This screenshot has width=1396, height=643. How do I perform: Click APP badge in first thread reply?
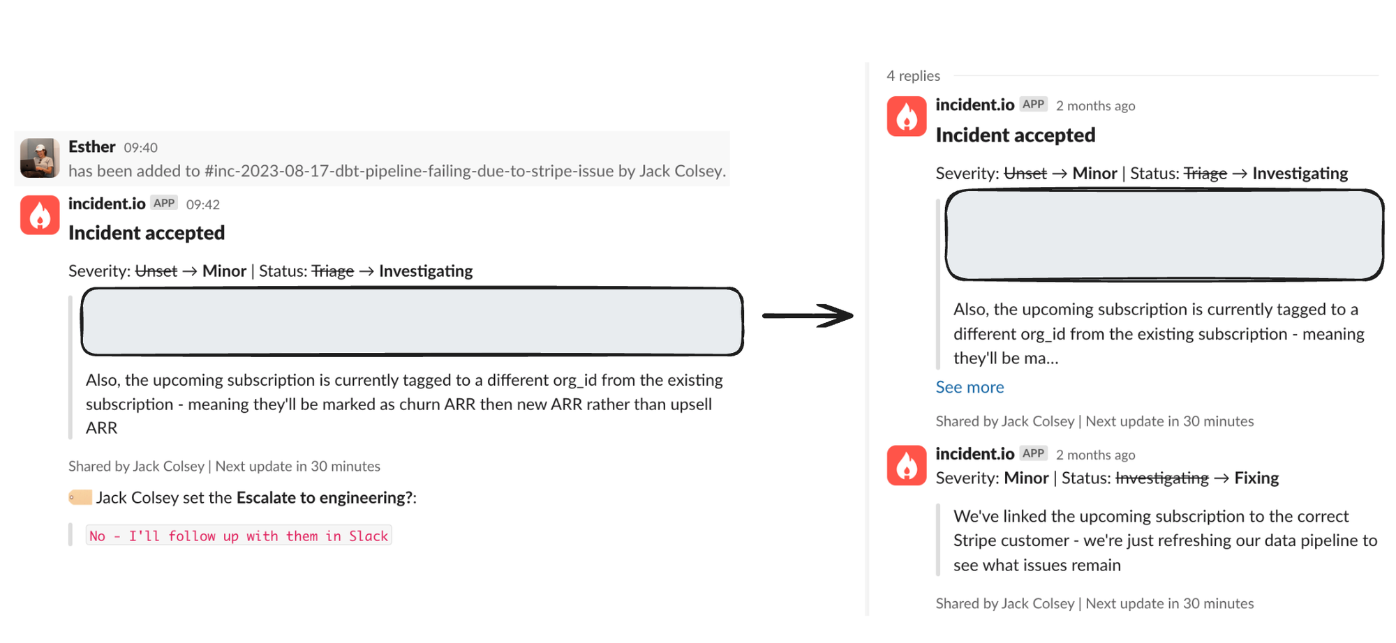[1033, 104]
